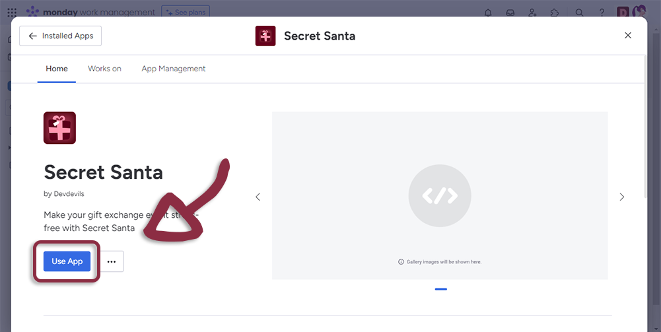Advance to the next gallery image
Viewport: 661px width, 332px height.
coord(621,197)
